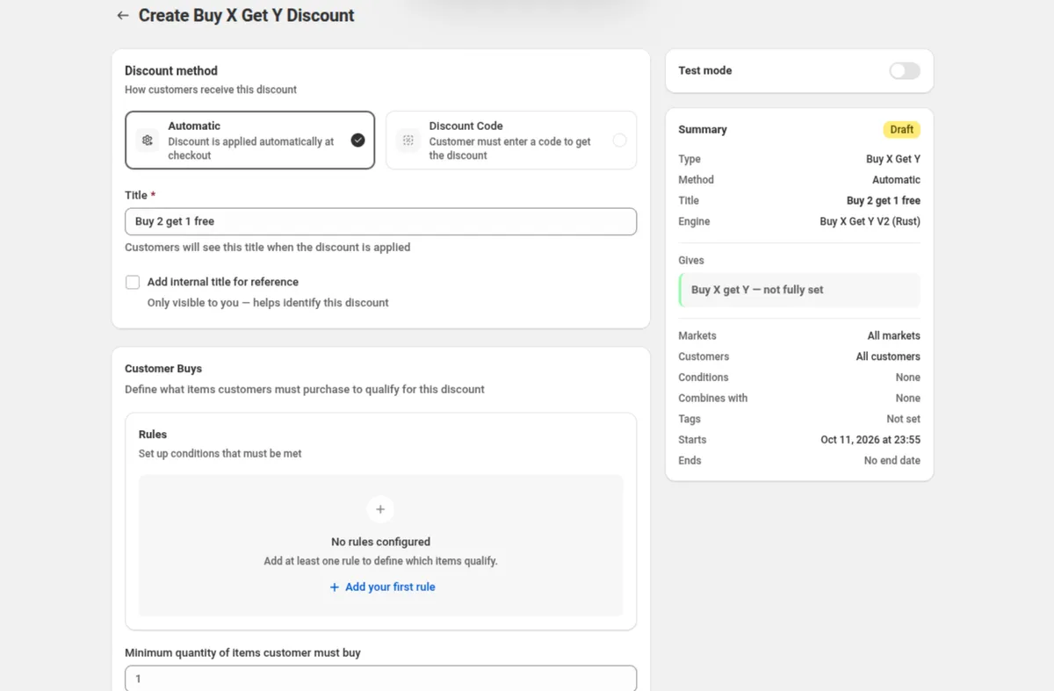Select the Discount Code radio button
The height and width of the screenshot is (691, 1054).
[620, 140]
